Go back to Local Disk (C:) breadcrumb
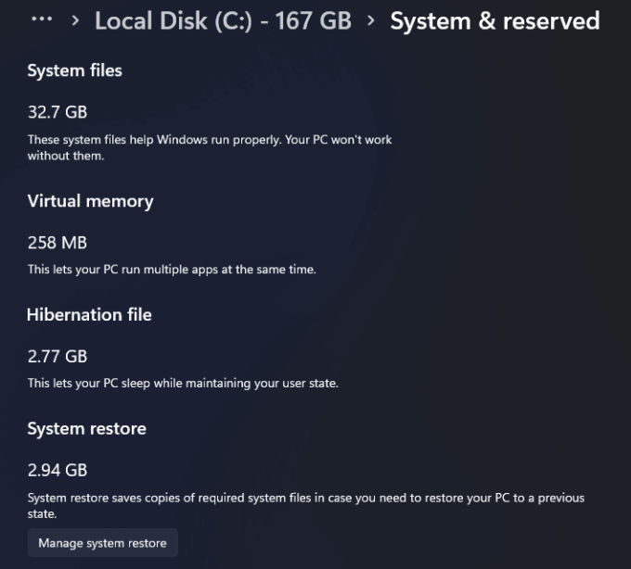Viewport: 631px width, 569px height. click(x=223, y=20)
